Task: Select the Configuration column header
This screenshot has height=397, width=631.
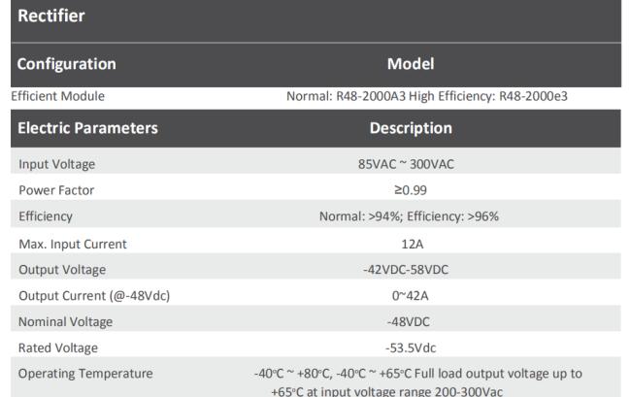Action: coord(66,64)
